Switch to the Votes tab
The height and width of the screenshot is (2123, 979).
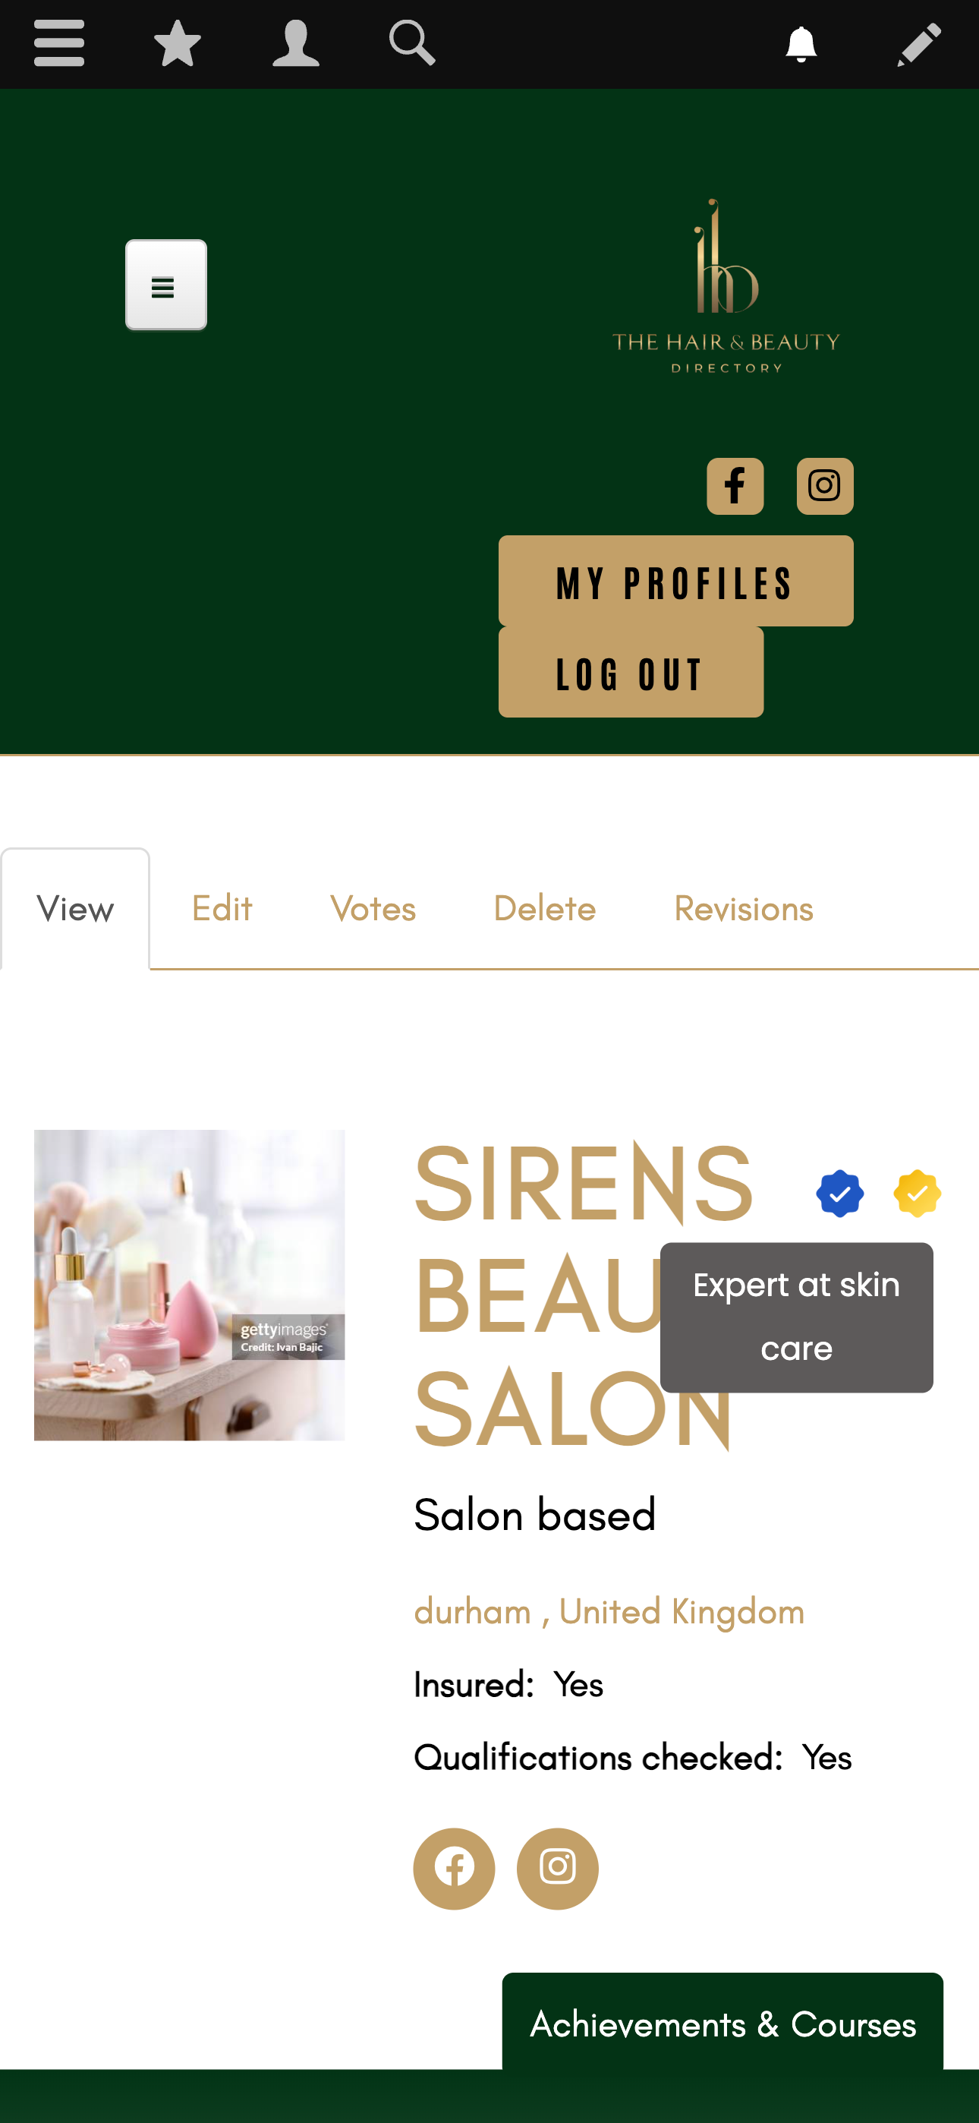[x=373, y=908]
